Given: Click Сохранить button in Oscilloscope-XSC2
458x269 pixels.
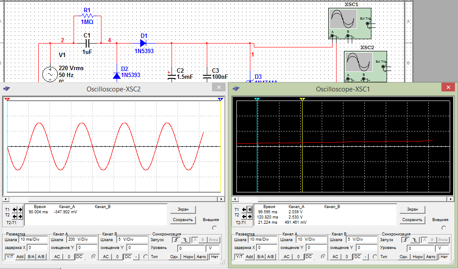Looking at the screenshot, I should pos(183,220).
